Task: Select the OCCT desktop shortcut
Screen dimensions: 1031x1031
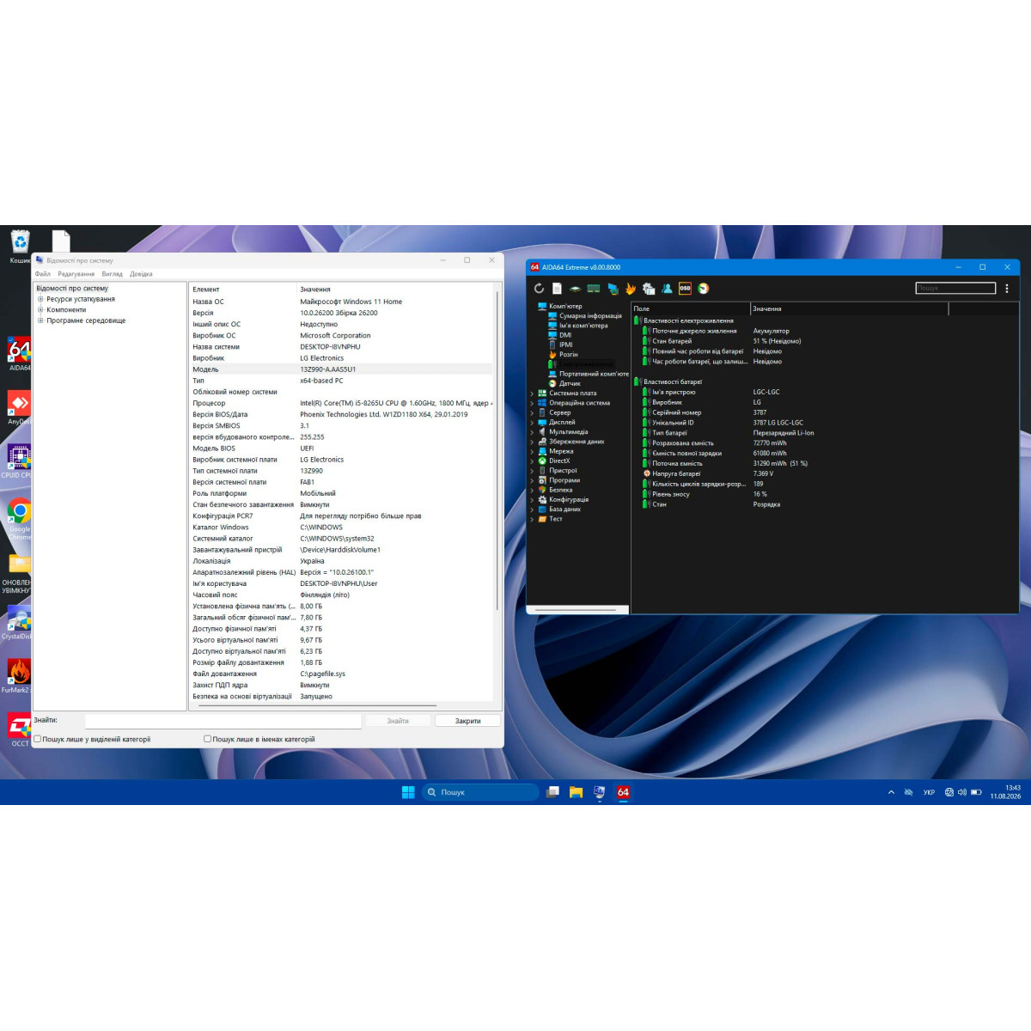Action: [x=19, y=729]
